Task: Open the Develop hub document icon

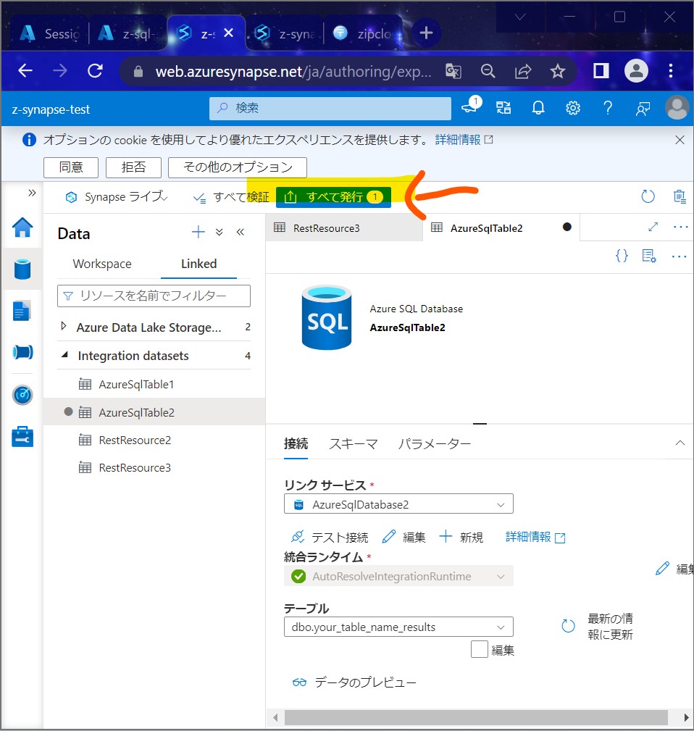Action: point(22,311)
